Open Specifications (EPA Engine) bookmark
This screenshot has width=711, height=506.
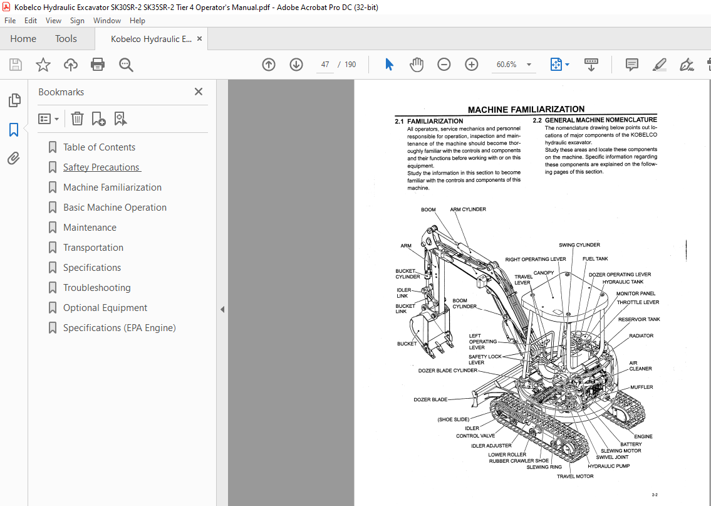point(120,328)
